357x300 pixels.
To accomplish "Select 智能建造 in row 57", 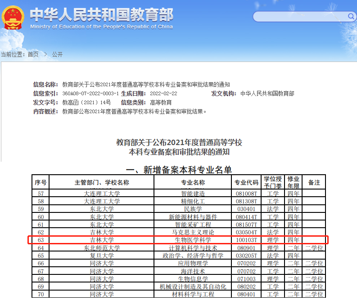I will (x=193, y=194).
